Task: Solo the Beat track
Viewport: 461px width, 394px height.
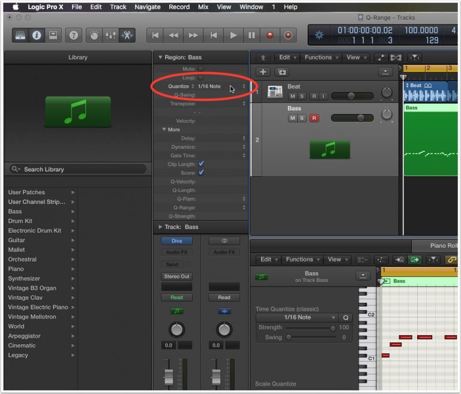Action: [302, 97]
